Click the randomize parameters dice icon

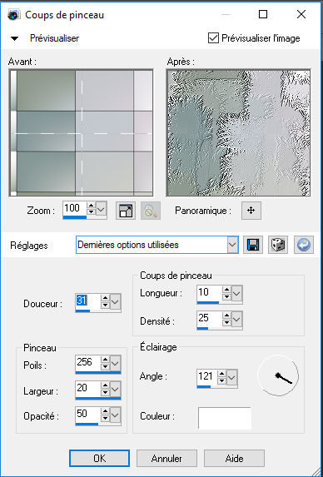[x=278, y=245]
